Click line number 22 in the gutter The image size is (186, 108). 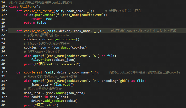3,35
